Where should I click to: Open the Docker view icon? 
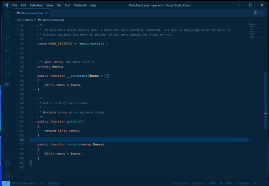pos(8,84)
